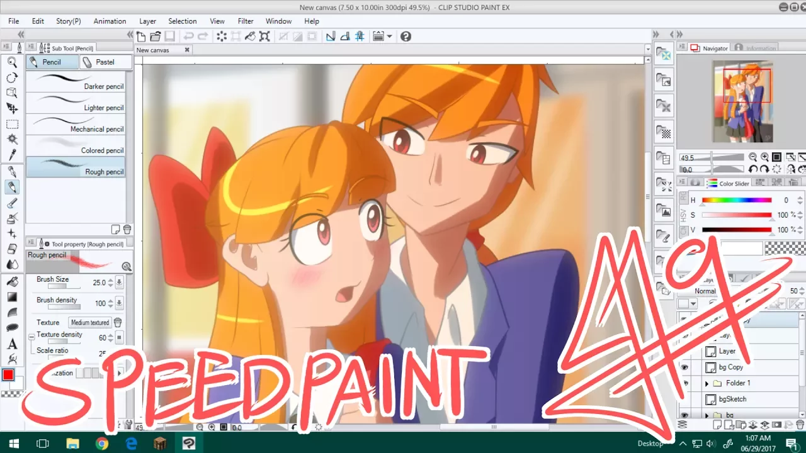Open the Navigator palette menu

coord(681,48)
